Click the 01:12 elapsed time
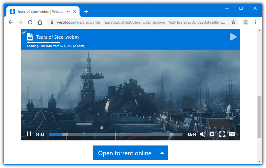 tap(40, 135)
